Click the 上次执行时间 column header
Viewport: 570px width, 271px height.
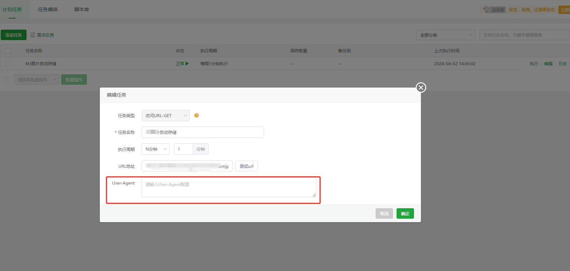447,51
